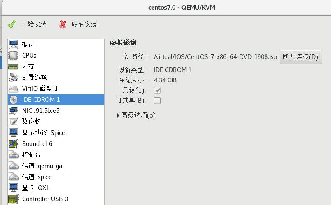Click the Controller USB 0 card icon
The height and width of the screenshot is (205, 331).
tap(14, 199)
